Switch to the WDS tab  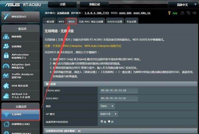(71, 21)
